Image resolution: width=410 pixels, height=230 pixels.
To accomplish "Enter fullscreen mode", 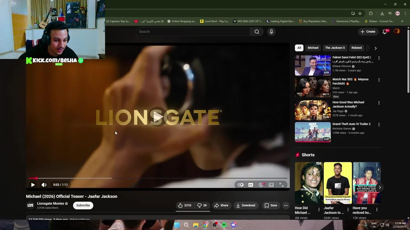I will (281, 185).
